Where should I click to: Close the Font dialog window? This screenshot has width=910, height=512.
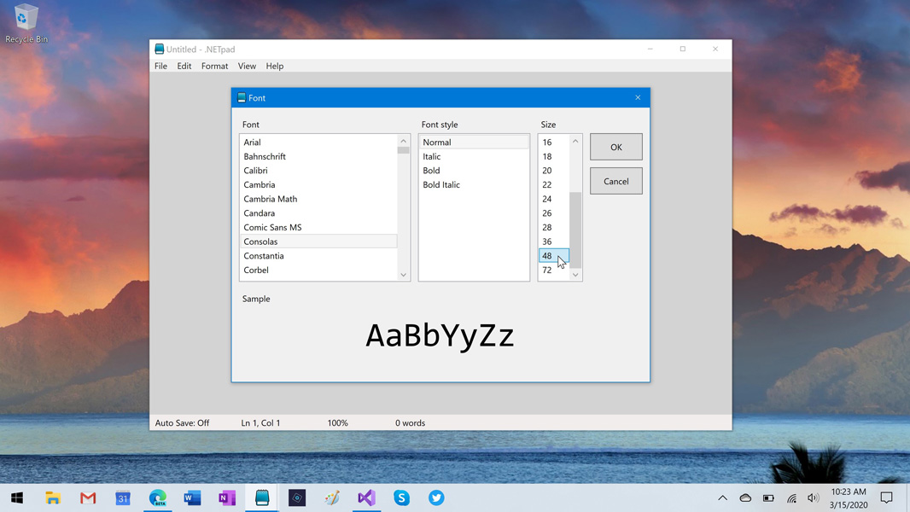tap(638, 97)
